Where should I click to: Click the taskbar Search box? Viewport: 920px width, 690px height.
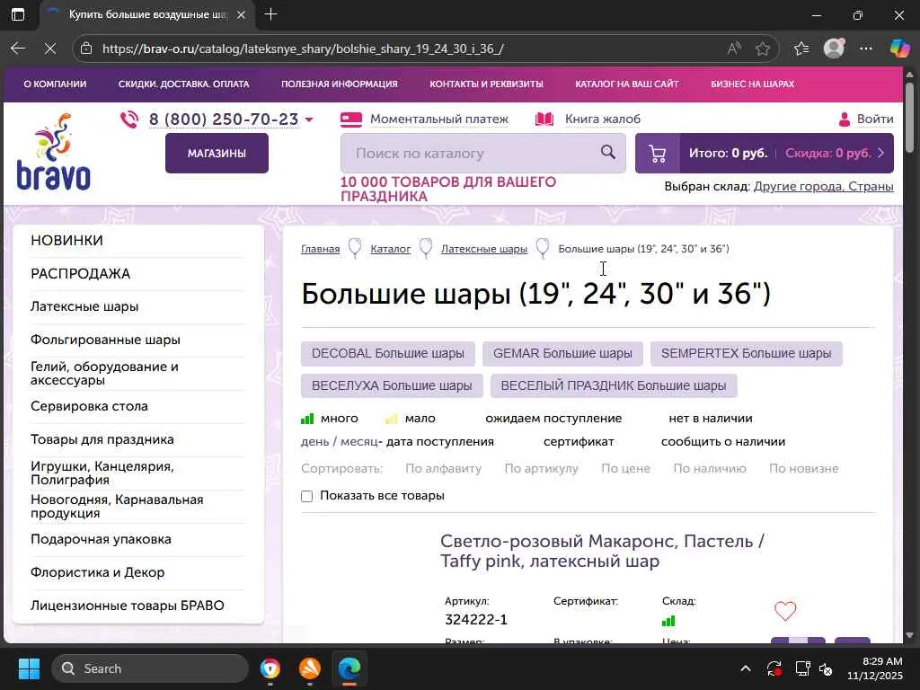pos(150,668)
